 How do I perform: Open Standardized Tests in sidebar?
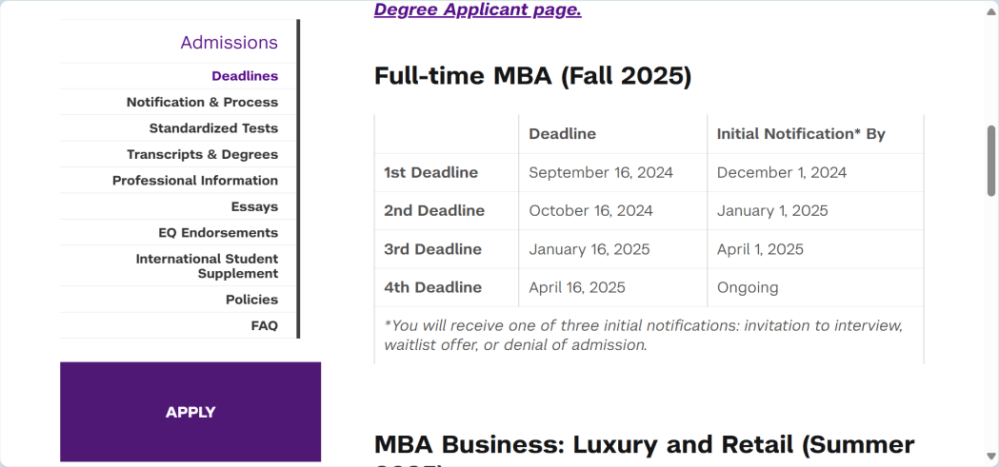click(x=213, y=128)
